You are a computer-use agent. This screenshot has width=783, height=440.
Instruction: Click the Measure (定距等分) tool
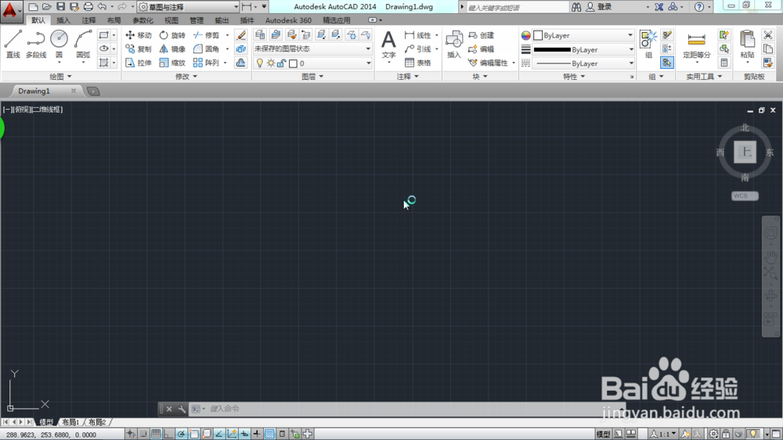pos(697,46)
